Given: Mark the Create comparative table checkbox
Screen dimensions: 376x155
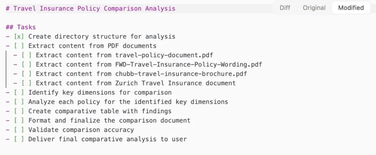Looking at the screenshot, I should 19,111.
